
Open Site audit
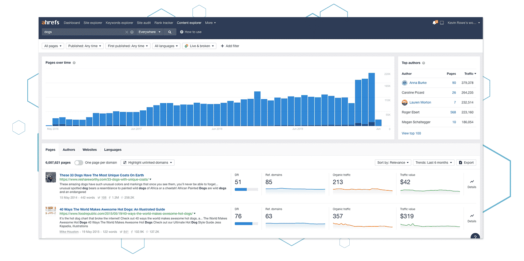tap(144, 23)
